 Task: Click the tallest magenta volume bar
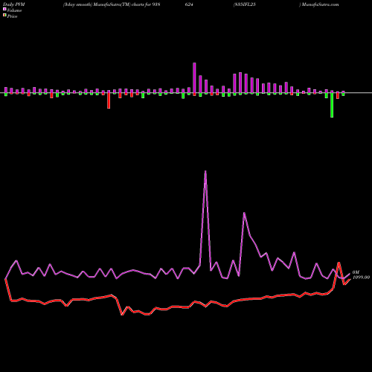[x=194, y=78]
